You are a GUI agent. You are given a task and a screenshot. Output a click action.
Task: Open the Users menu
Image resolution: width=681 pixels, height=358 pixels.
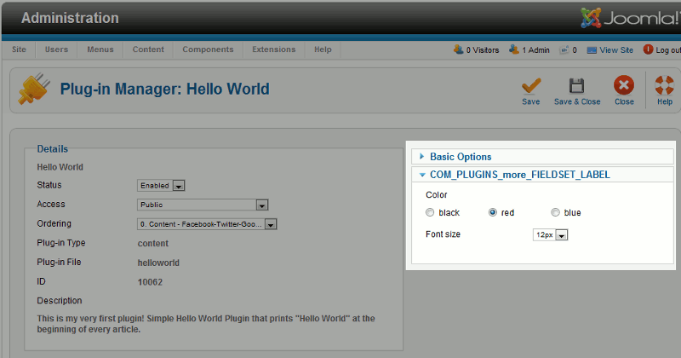coord(57,50)
